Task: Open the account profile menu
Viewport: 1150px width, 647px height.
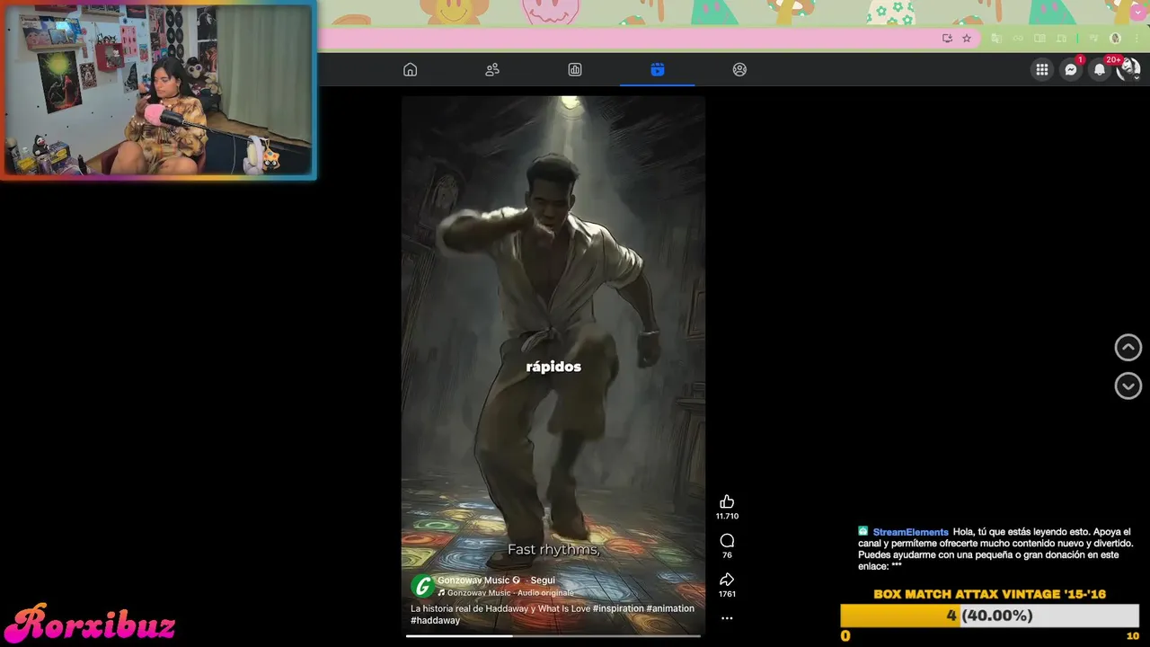Action: 1128,69
